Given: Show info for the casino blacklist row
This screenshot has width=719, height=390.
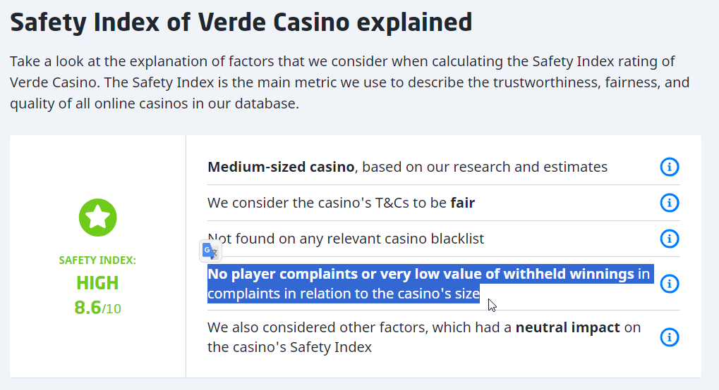Looking at the screenshot, I should click(x=669, y=239).
